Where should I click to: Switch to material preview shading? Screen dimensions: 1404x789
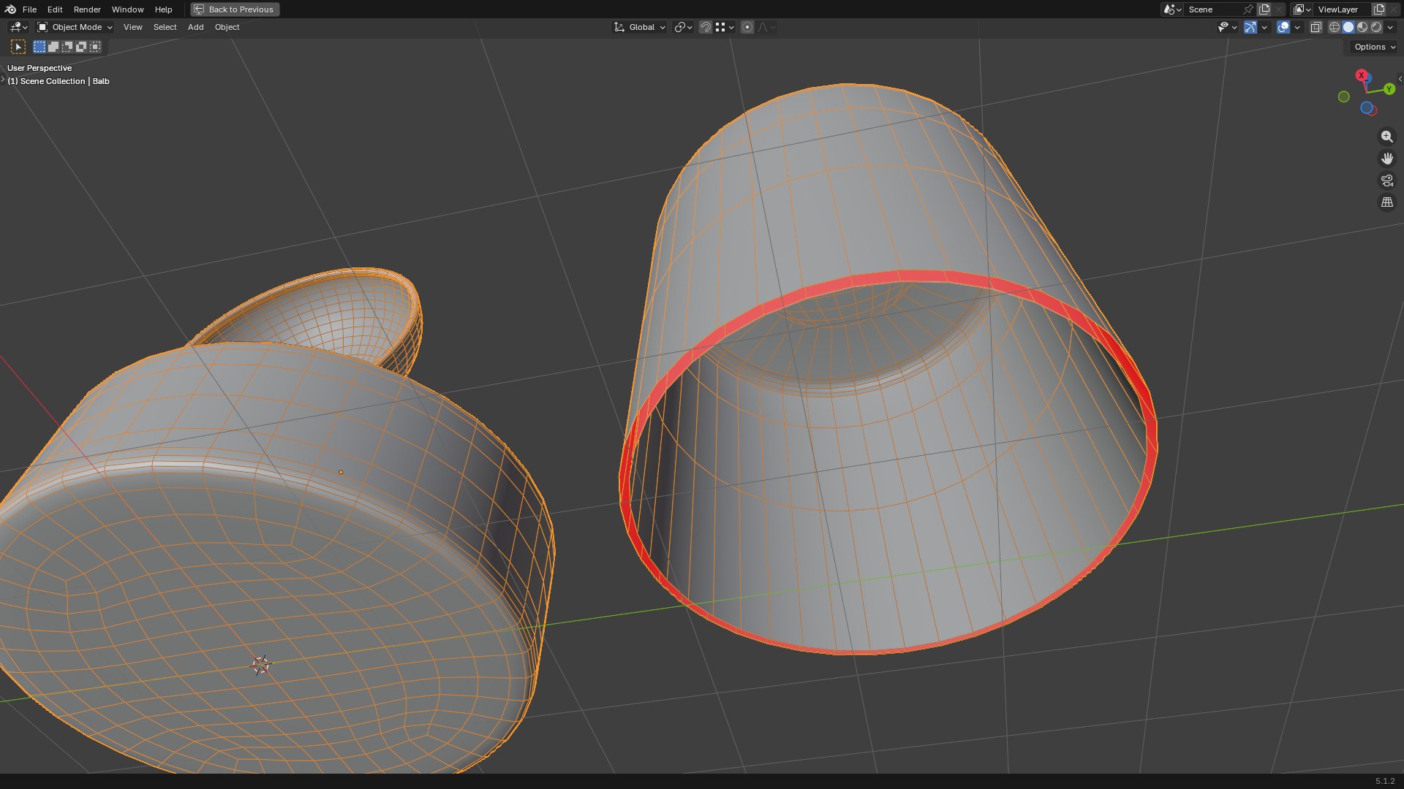pos(1362,27)
